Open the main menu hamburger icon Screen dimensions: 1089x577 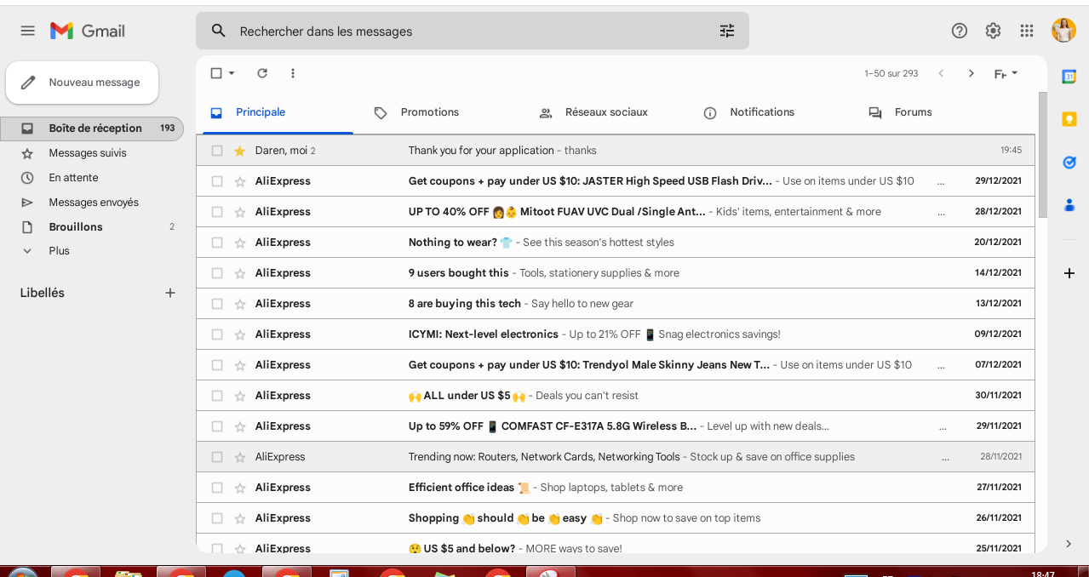(x=28, y=31)
